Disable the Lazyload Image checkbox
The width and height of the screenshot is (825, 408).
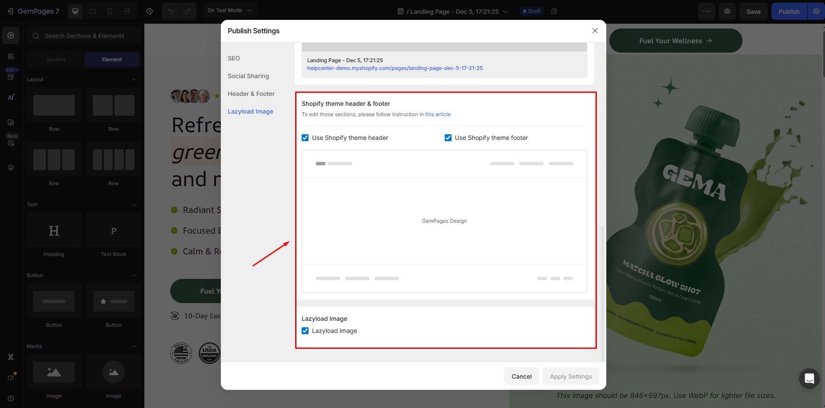point(305,331)
